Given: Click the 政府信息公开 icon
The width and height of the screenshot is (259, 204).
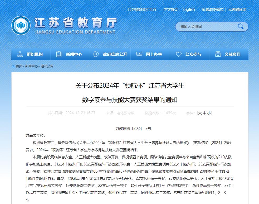Looking at the screenshot, I should 96,54.
